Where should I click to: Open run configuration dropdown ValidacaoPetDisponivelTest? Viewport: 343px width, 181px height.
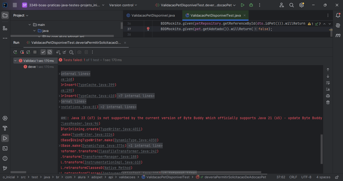[x=195, y=5]
